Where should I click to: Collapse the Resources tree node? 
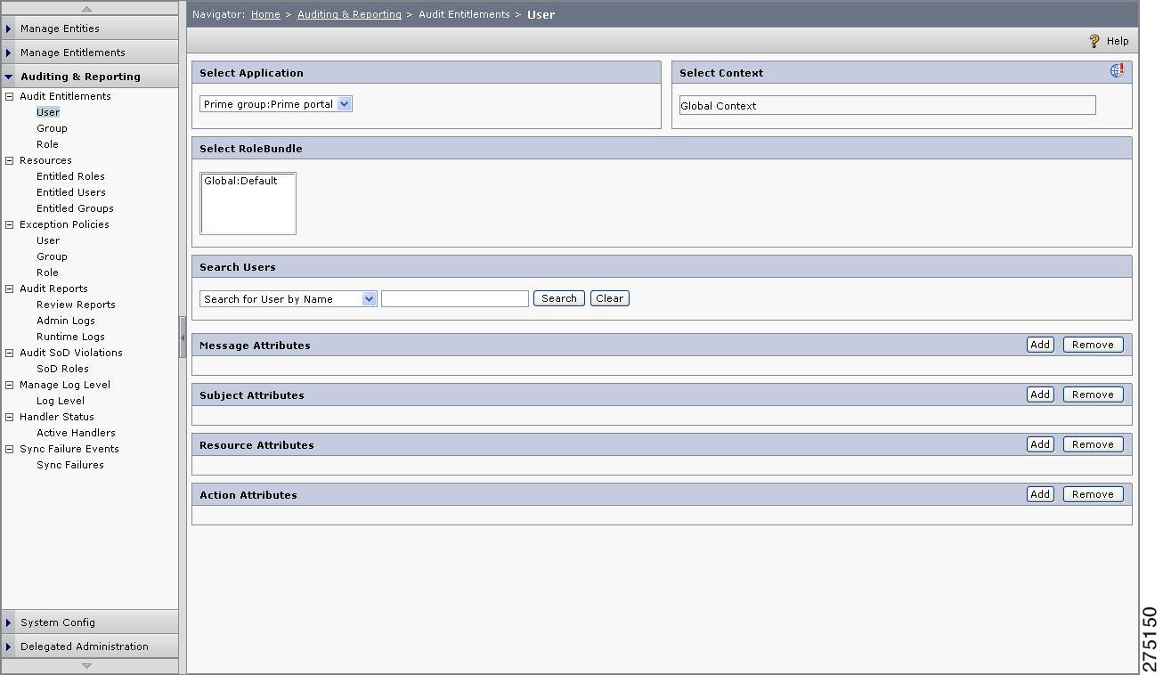(x=10, y=160)
